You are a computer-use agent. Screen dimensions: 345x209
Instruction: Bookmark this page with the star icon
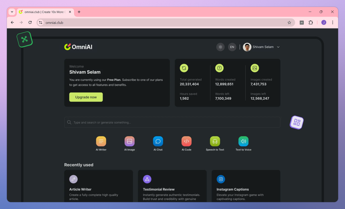[289, 22]
